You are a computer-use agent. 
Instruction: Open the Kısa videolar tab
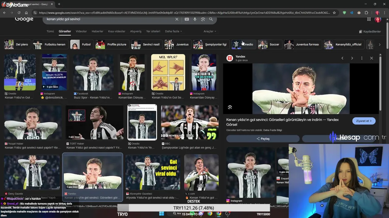(117, 31)
